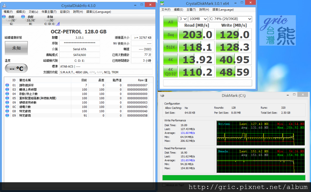Click the firmware field showing 3.15.1
311x192 pixels.
79,37
